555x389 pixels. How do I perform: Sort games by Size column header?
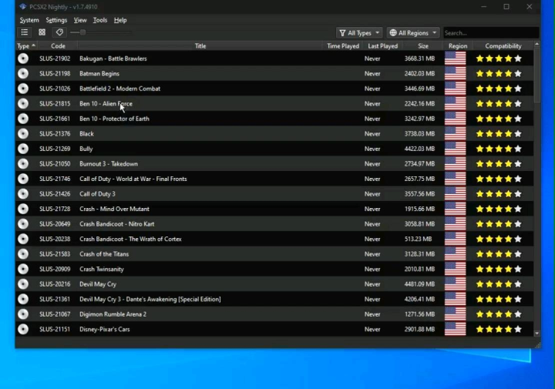click(423, 46)
